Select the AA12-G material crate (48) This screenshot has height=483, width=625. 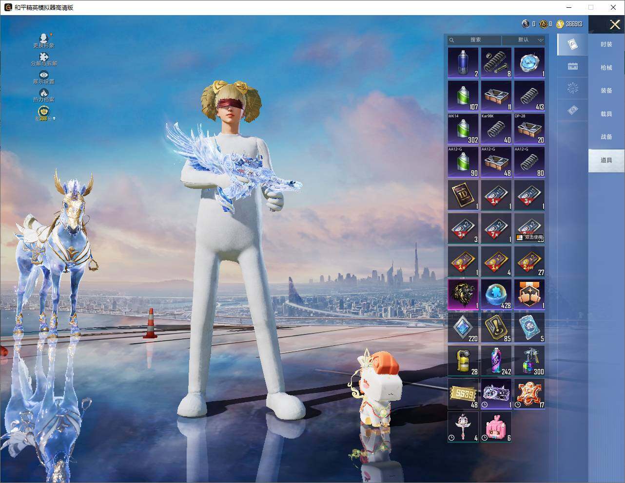click(496, 162)
